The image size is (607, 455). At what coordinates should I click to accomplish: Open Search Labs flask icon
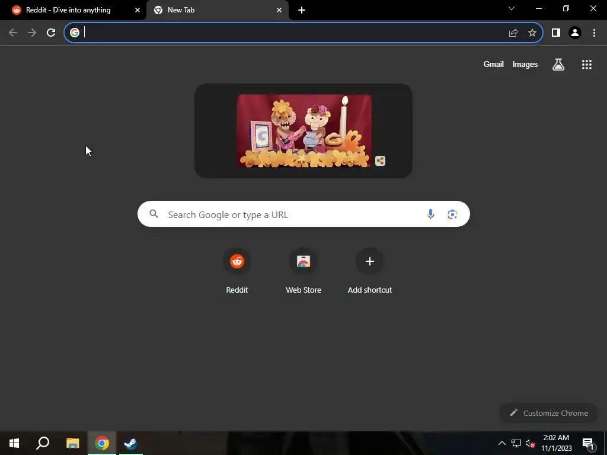coord(558,64)
